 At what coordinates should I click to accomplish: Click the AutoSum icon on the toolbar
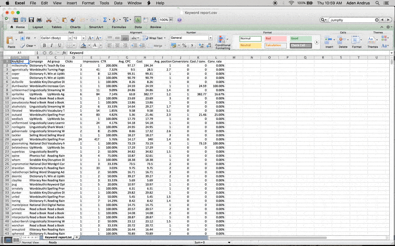[105, 19]
